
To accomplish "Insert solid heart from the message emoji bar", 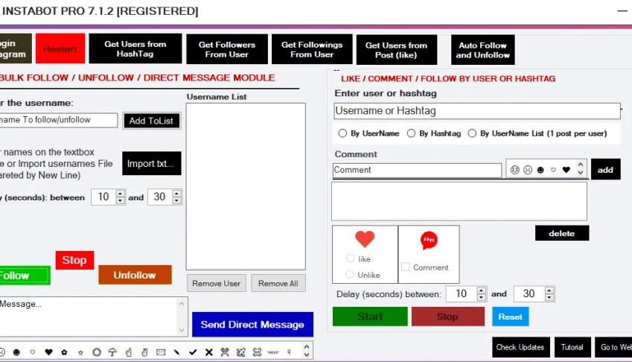I will pos(49,352).
